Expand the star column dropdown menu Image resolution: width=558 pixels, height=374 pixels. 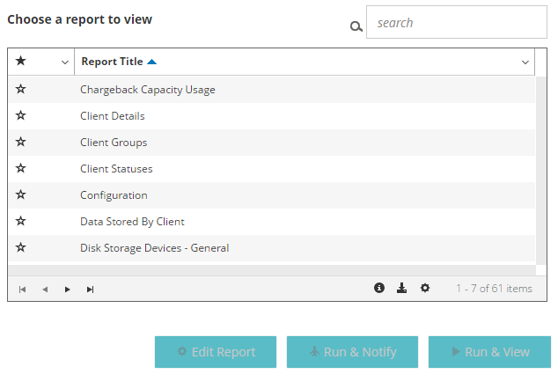[x=65, y=62]
